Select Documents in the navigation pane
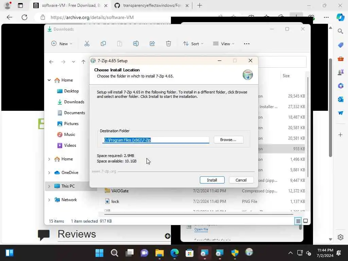Screen dimensions: 348x261 74,113
